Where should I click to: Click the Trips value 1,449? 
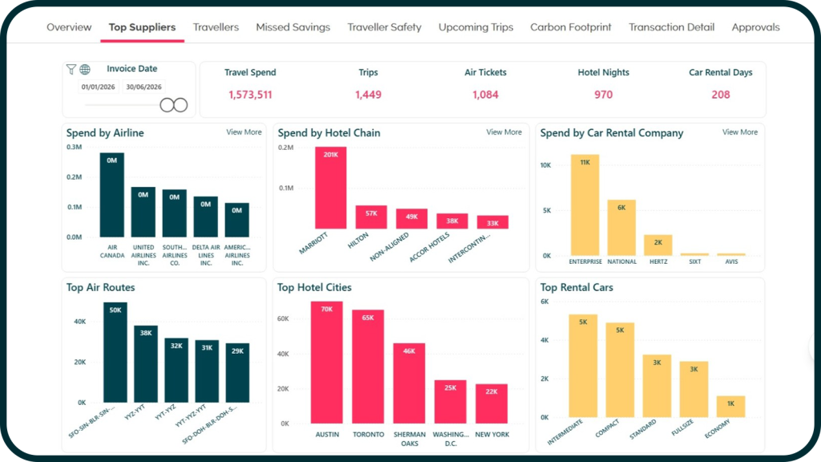pyautogui.click(x=368, y=95)
